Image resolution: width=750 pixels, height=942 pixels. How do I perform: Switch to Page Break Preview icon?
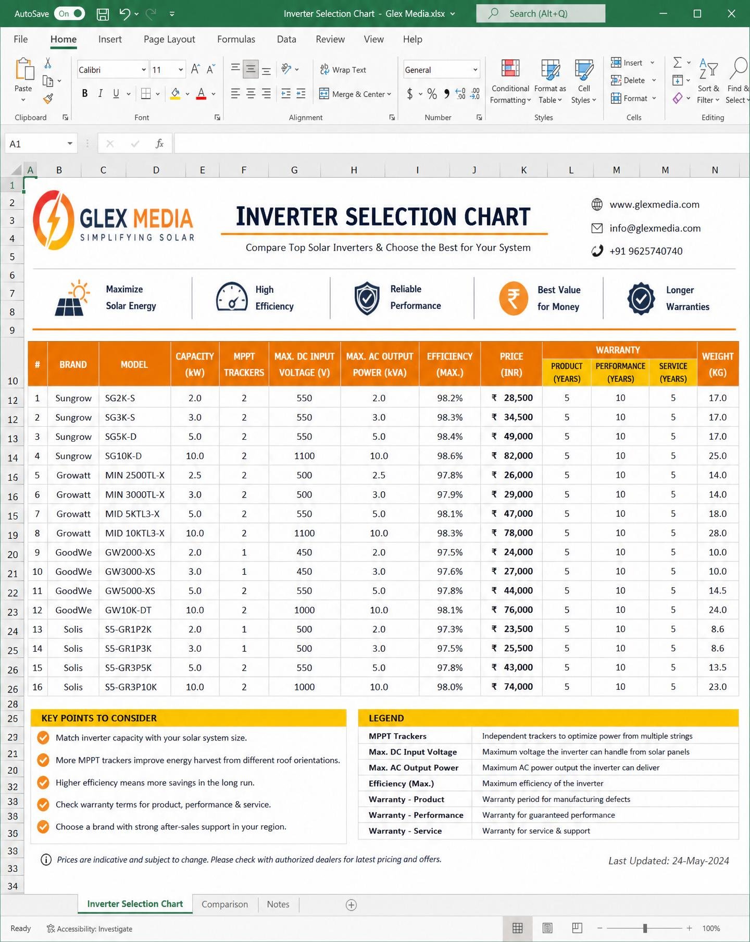coord(577,928)
